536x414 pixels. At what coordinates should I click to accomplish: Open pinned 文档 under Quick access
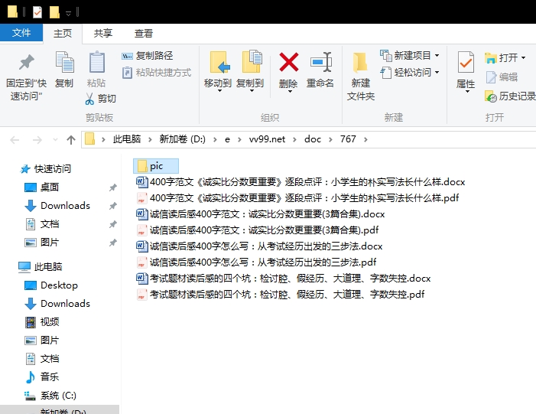42,224
